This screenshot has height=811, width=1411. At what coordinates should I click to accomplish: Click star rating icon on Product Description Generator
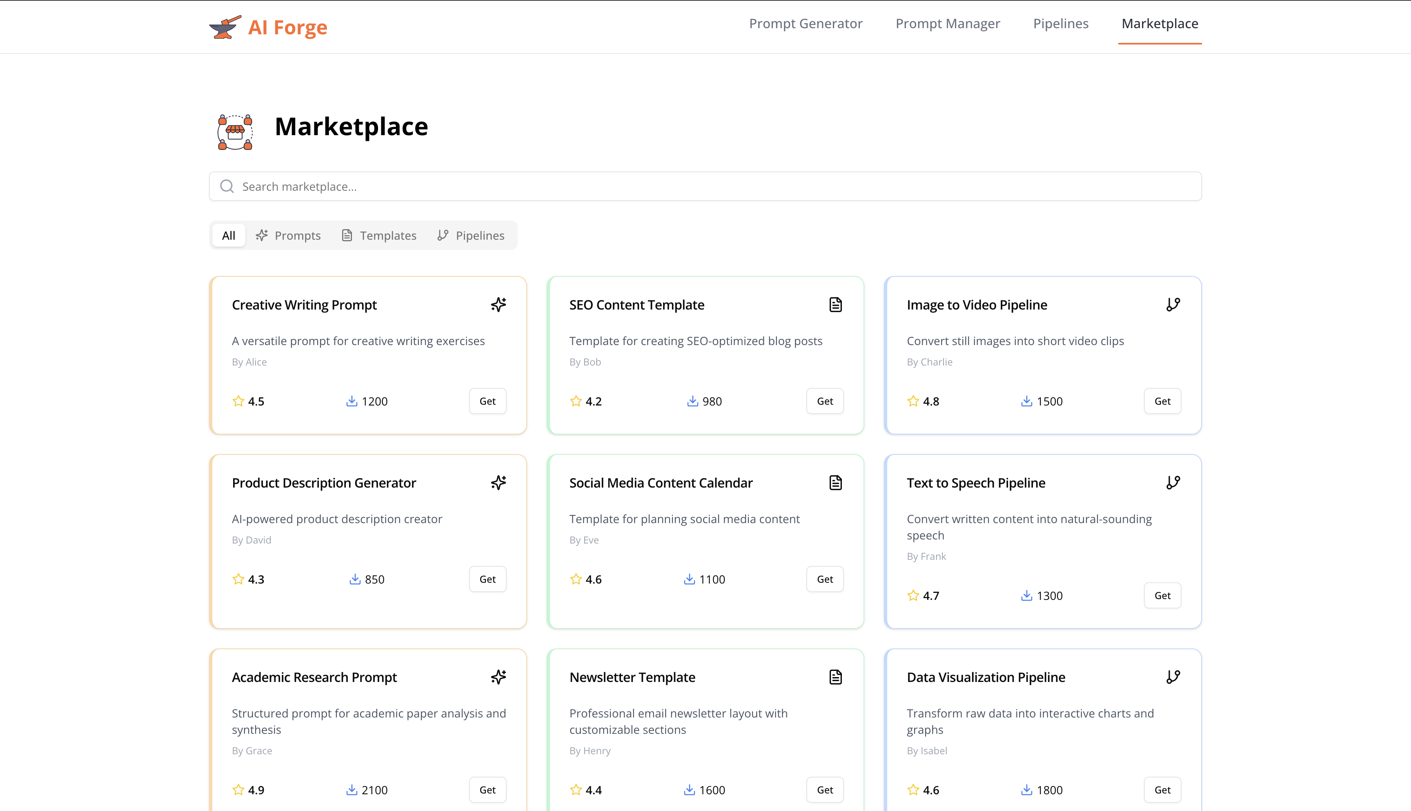[x=238, y=579]
